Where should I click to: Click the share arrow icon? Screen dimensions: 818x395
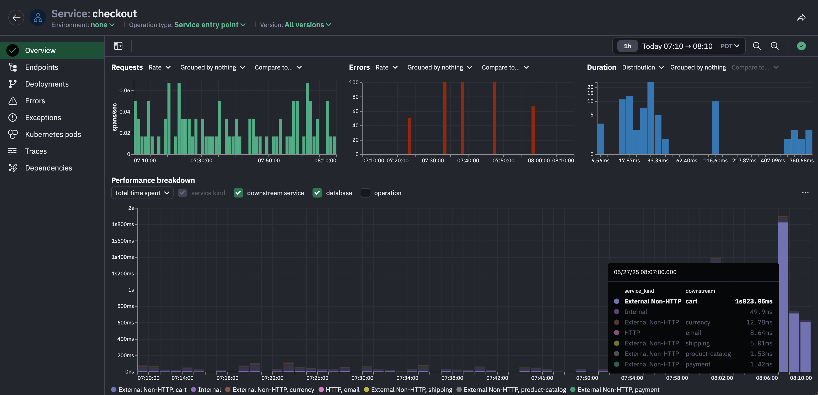tap(801, 18)
